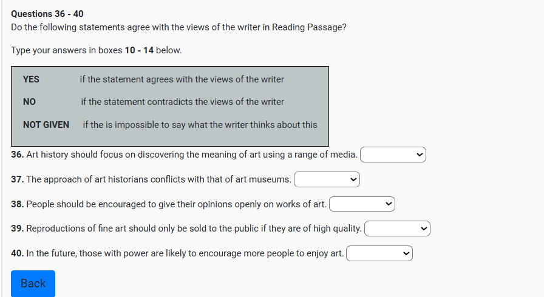Click the "agrees with the views" description

[182, 79]
